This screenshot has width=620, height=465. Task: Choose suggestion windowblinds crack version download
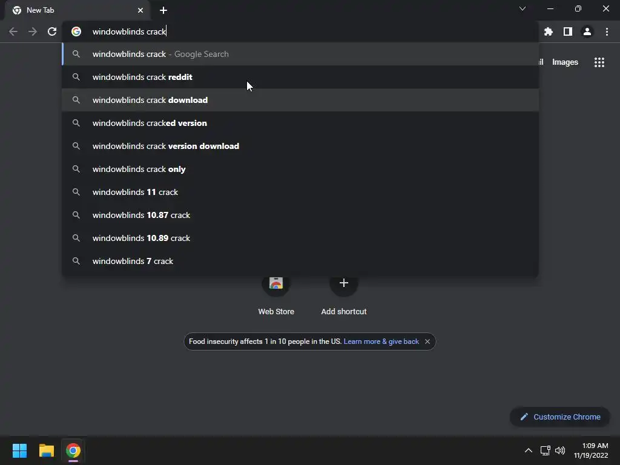pos(300,146)
